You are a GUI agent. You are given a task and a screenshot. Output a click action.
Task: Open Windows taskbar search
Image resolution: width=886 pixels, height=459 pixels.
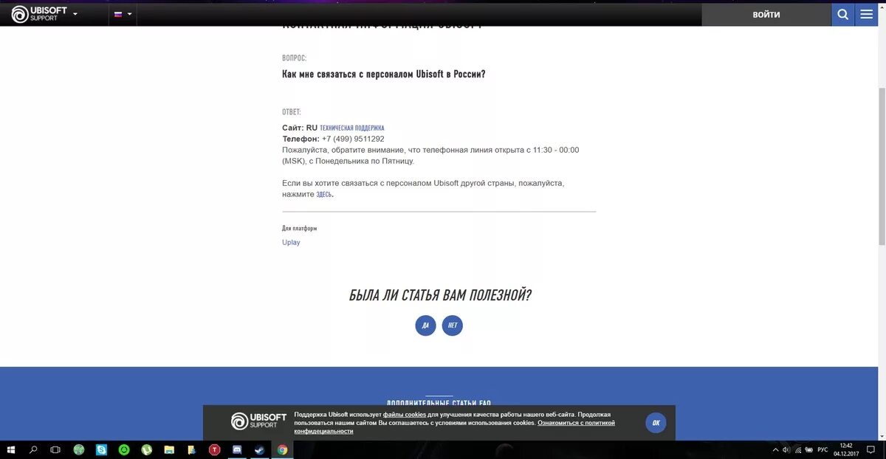pos(33,449)
